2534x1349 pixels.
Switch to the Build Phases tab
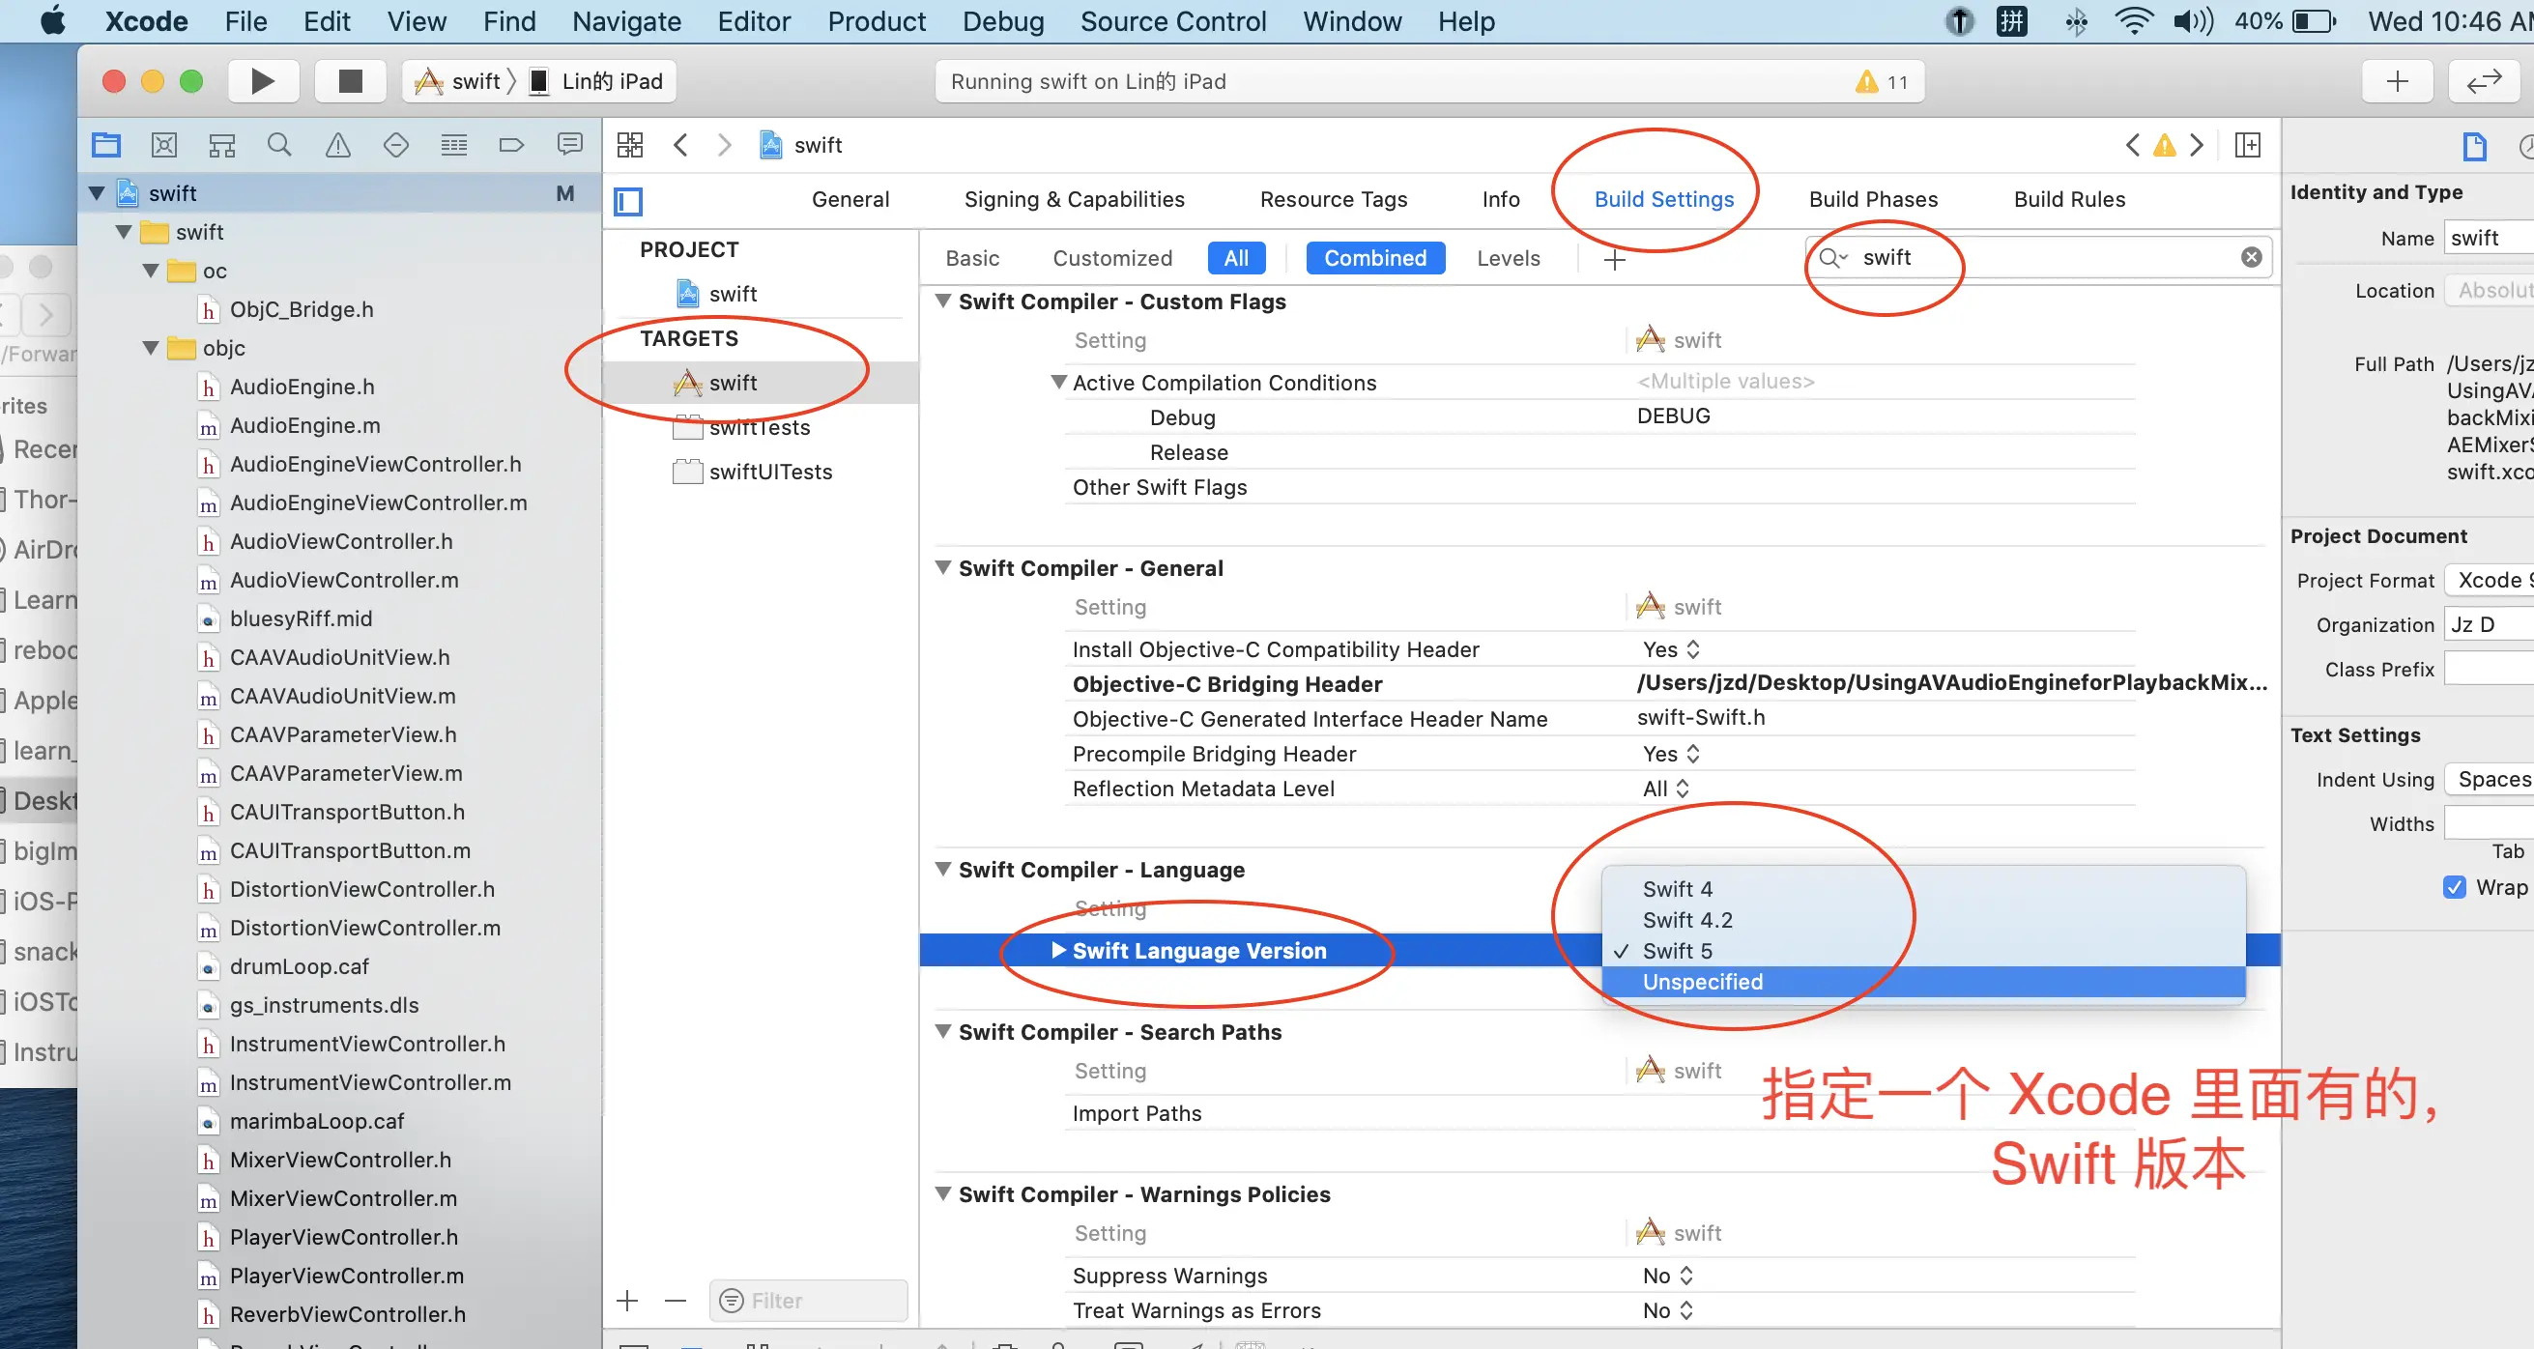[1872, 200]
